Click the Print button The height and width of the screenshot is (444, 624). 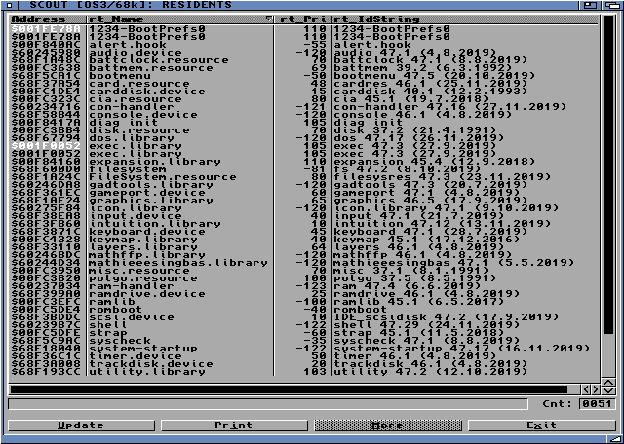tap(234, 425)
